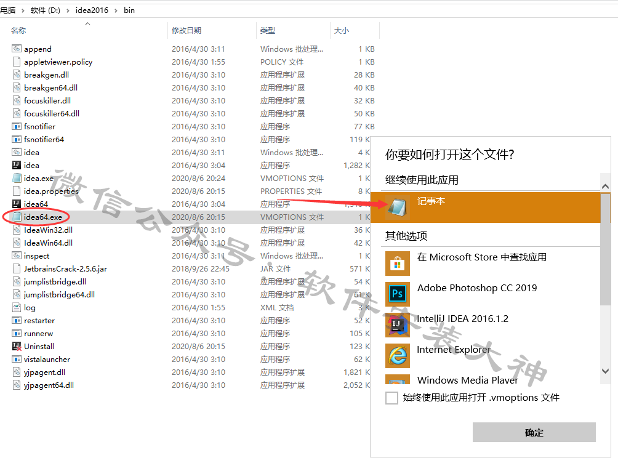618x463 pixels.
Task: Choose the Internet Explorer icon
Action: (397, 356)
